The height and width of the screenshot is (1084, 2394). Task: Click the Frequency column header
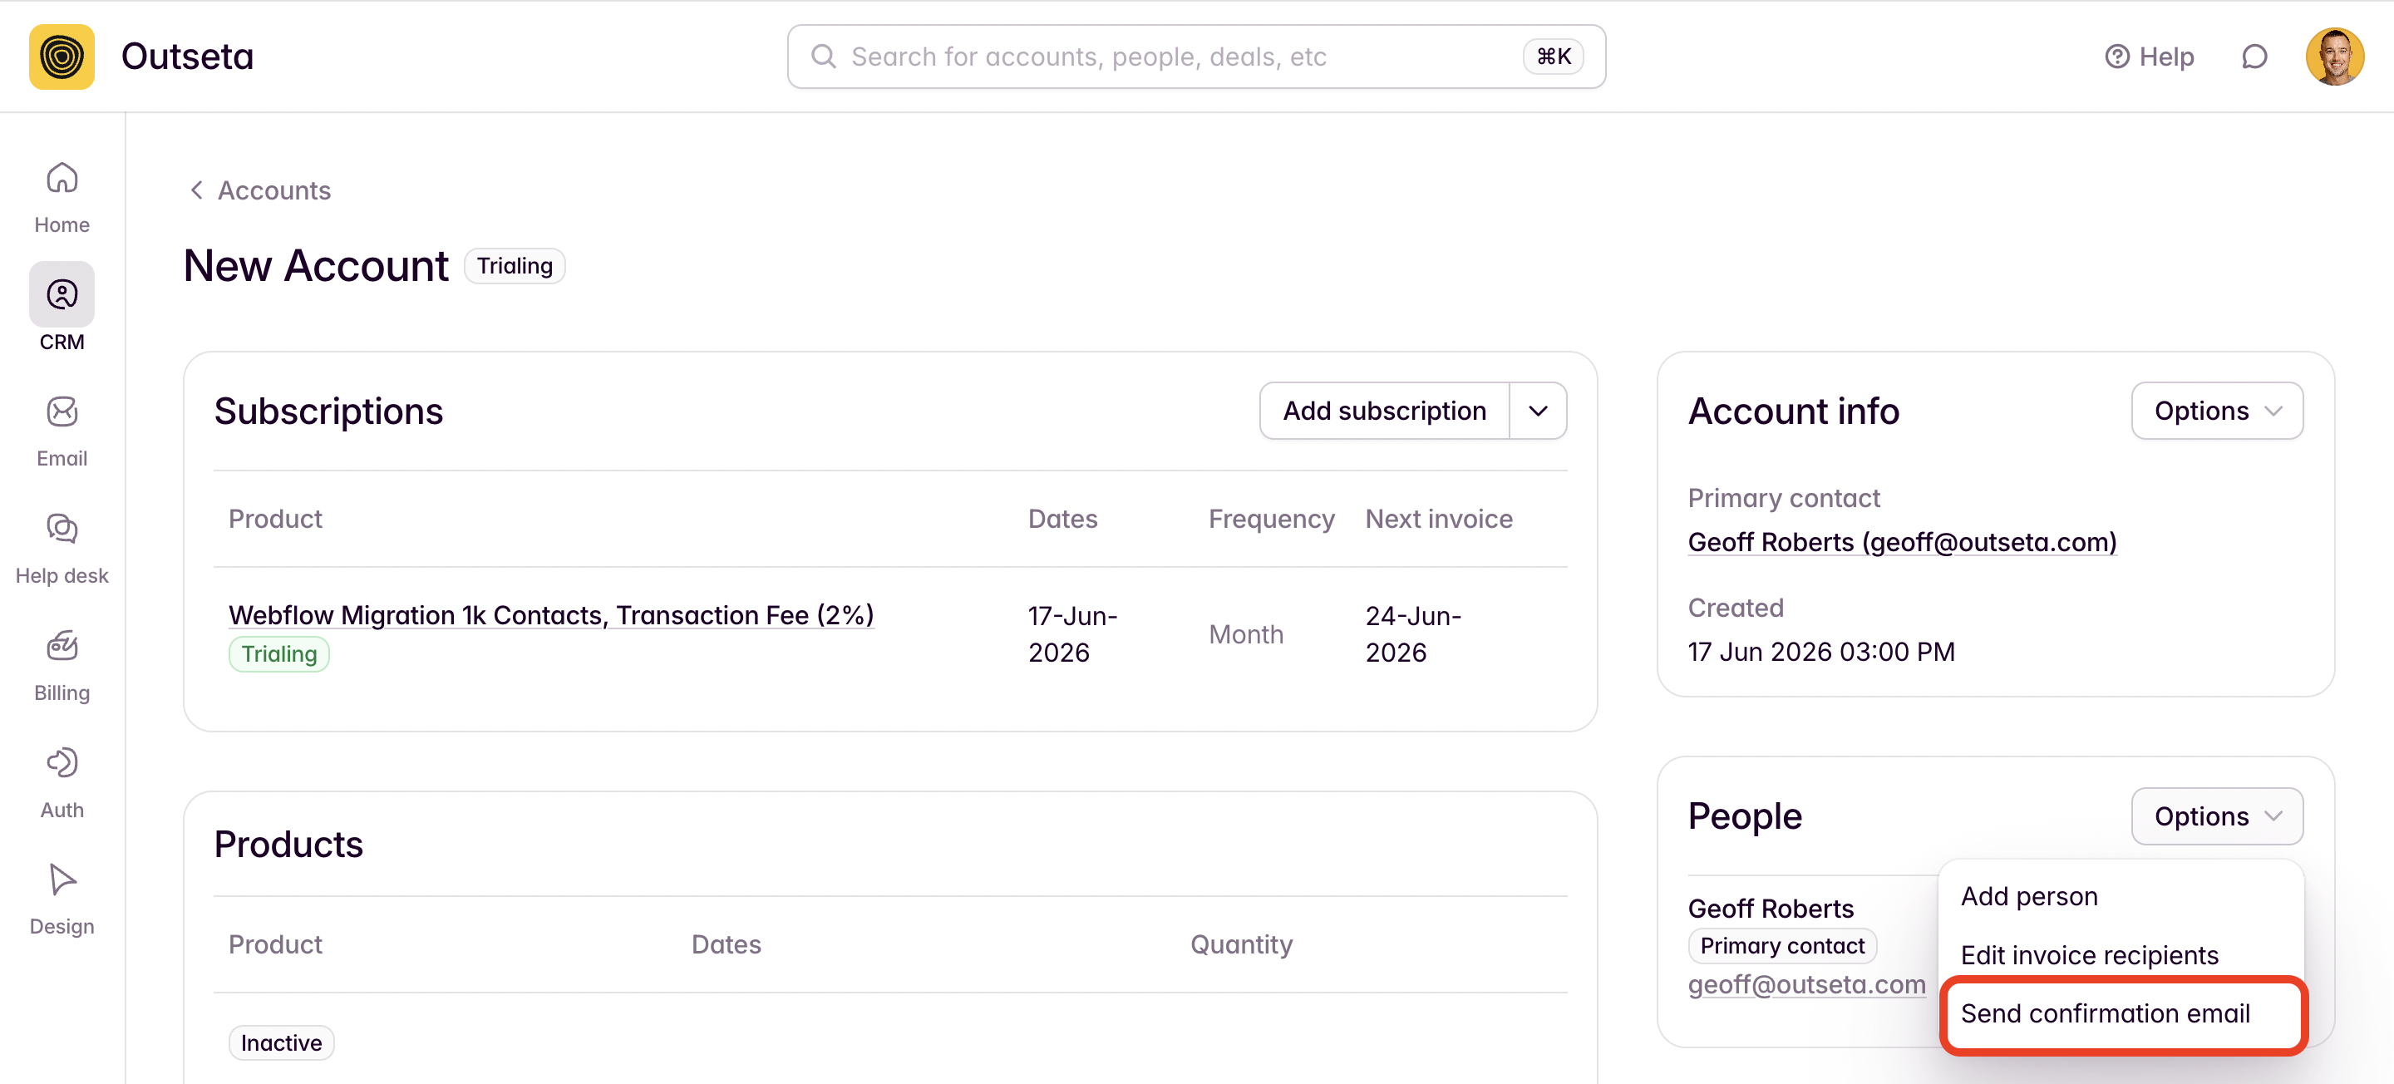click(1271, 519)
